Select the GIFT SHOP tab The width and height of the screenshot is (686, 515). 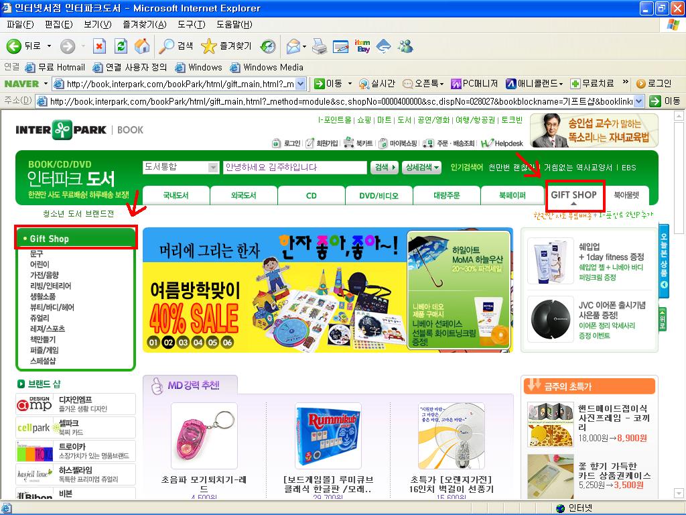coord(574,195)
